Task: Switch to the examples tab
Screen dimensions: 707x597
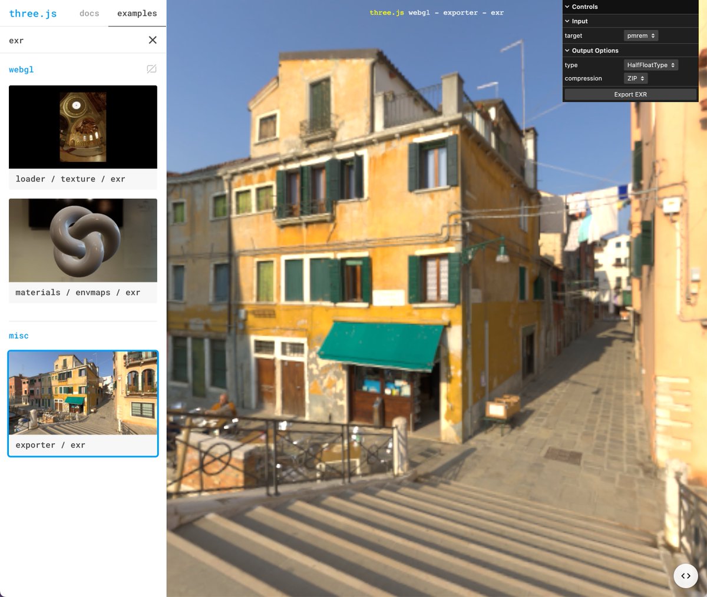Action: [137, 13]
